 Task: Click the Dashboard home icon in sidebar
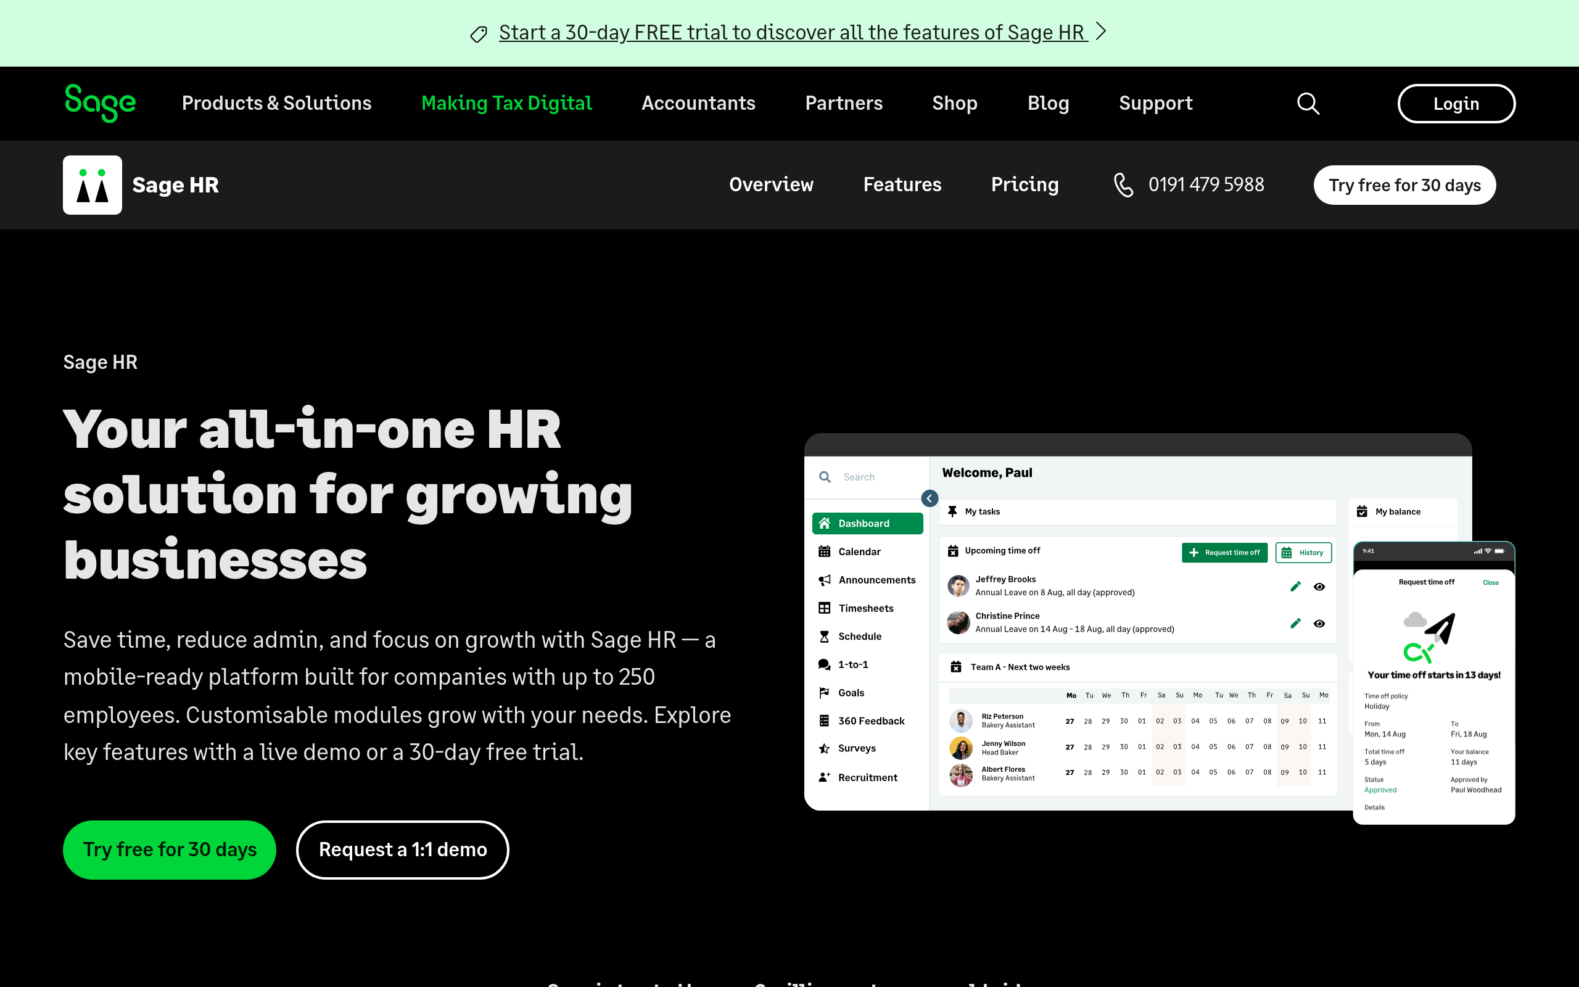click(x=824, y=523)
